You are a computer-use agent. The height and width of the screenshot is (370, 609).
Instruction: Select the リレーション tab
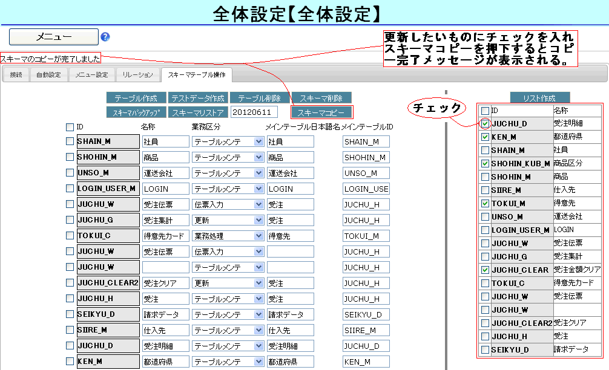tap(137, 75)
